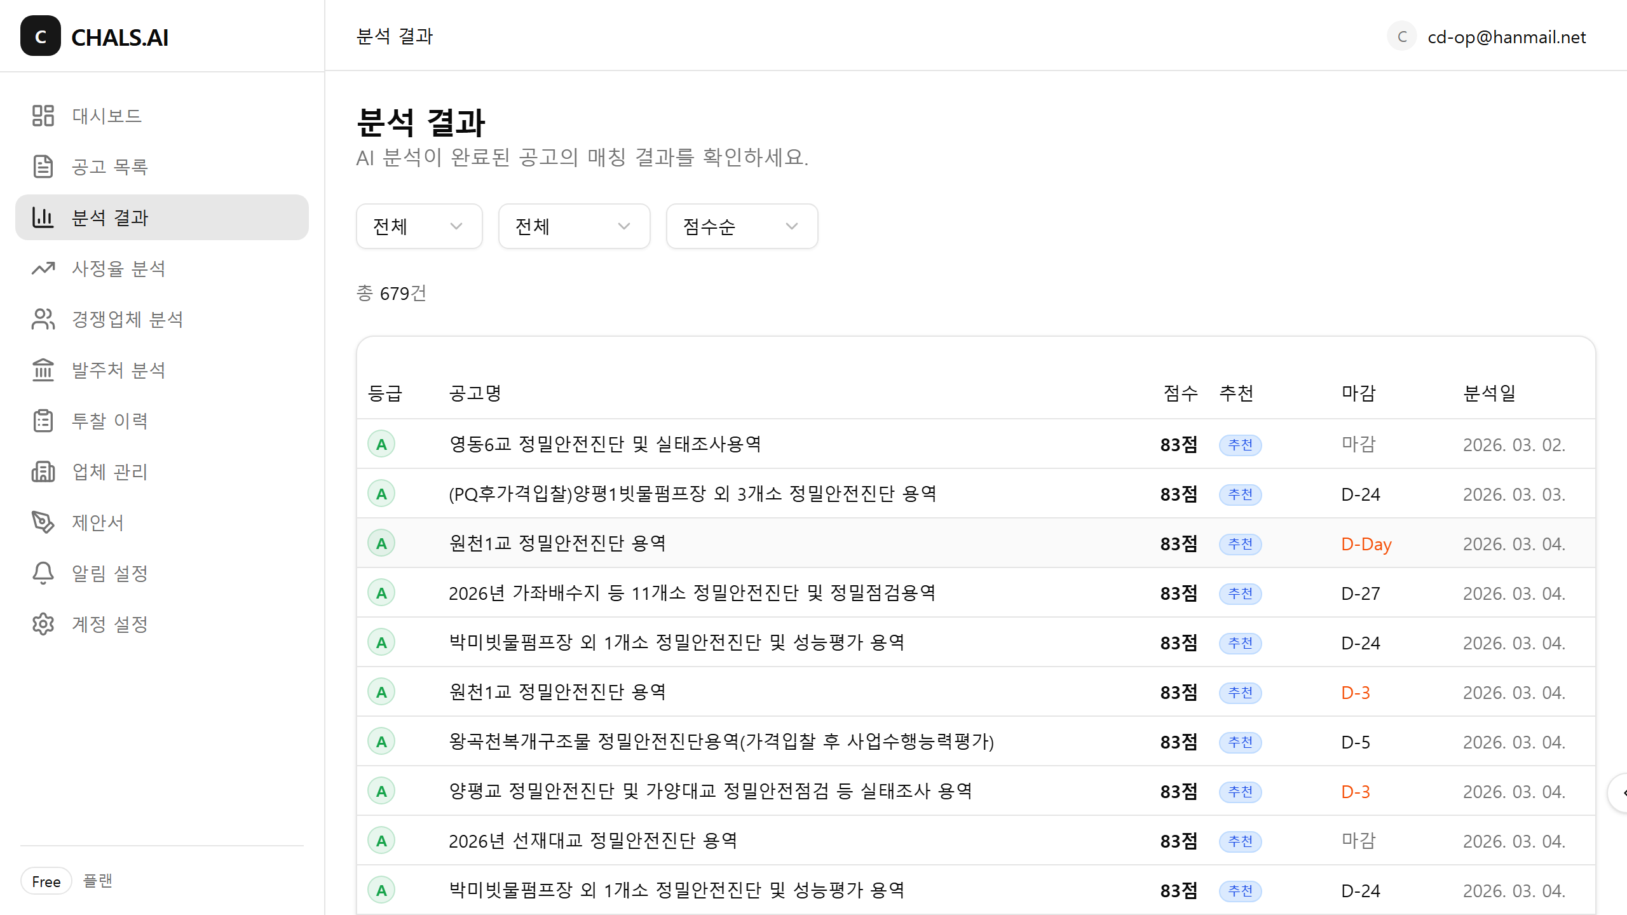Open 알림 설정 bell icon
The image size is (1627, 915).
pyautogui.click(x=43, y=573)
